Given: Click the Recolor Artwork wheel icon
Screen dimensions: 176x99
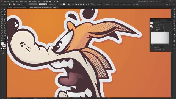Looking at the screenshot, I should [x=69, y=4].
